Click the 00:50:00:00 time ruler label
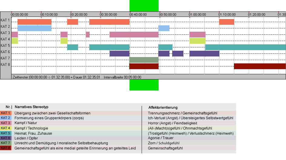This screenshot has height=160, width=286. [167, 14]
